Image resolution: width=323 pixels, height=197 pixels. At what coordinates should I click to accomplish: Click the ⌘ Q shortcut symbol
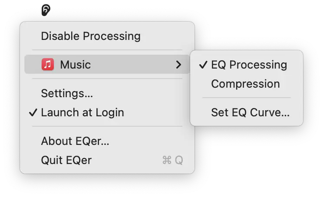tap(172, 161)
